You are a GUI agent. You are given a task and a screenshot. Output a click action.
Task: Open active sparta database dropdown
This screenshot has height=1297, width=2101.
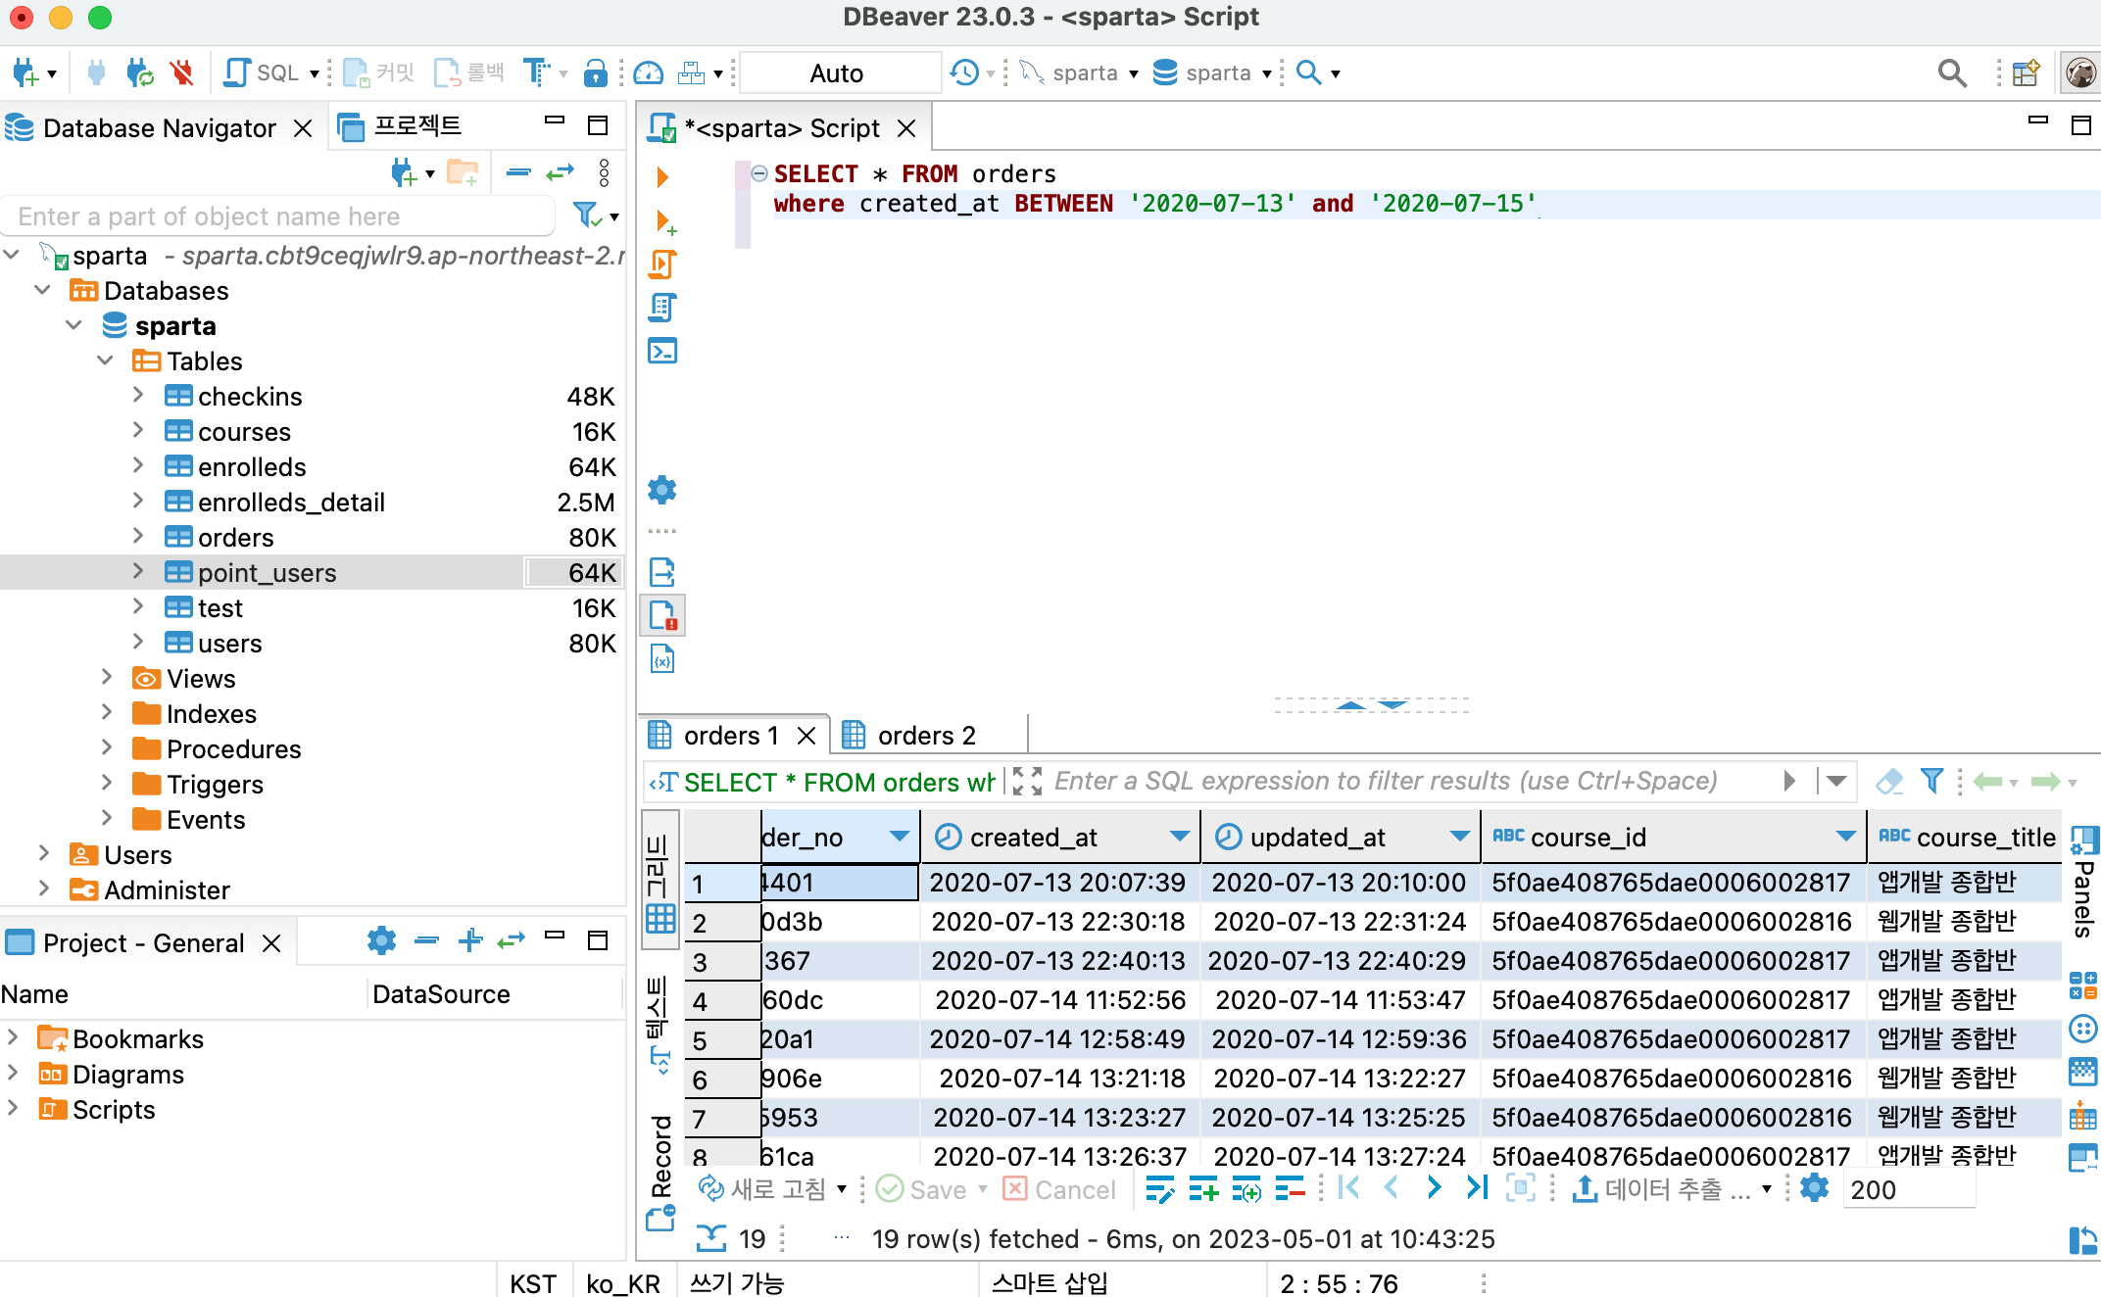pos(1213,72)
